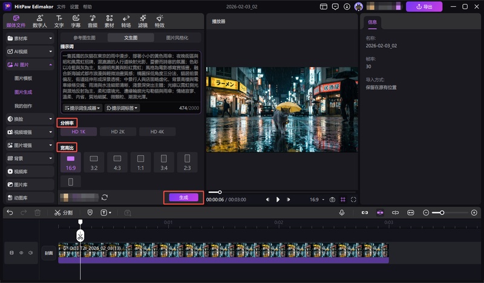The image size is (484, 283).
Task: Open the 数字人 (digital human) tool
Action: (x=40, y=22)
